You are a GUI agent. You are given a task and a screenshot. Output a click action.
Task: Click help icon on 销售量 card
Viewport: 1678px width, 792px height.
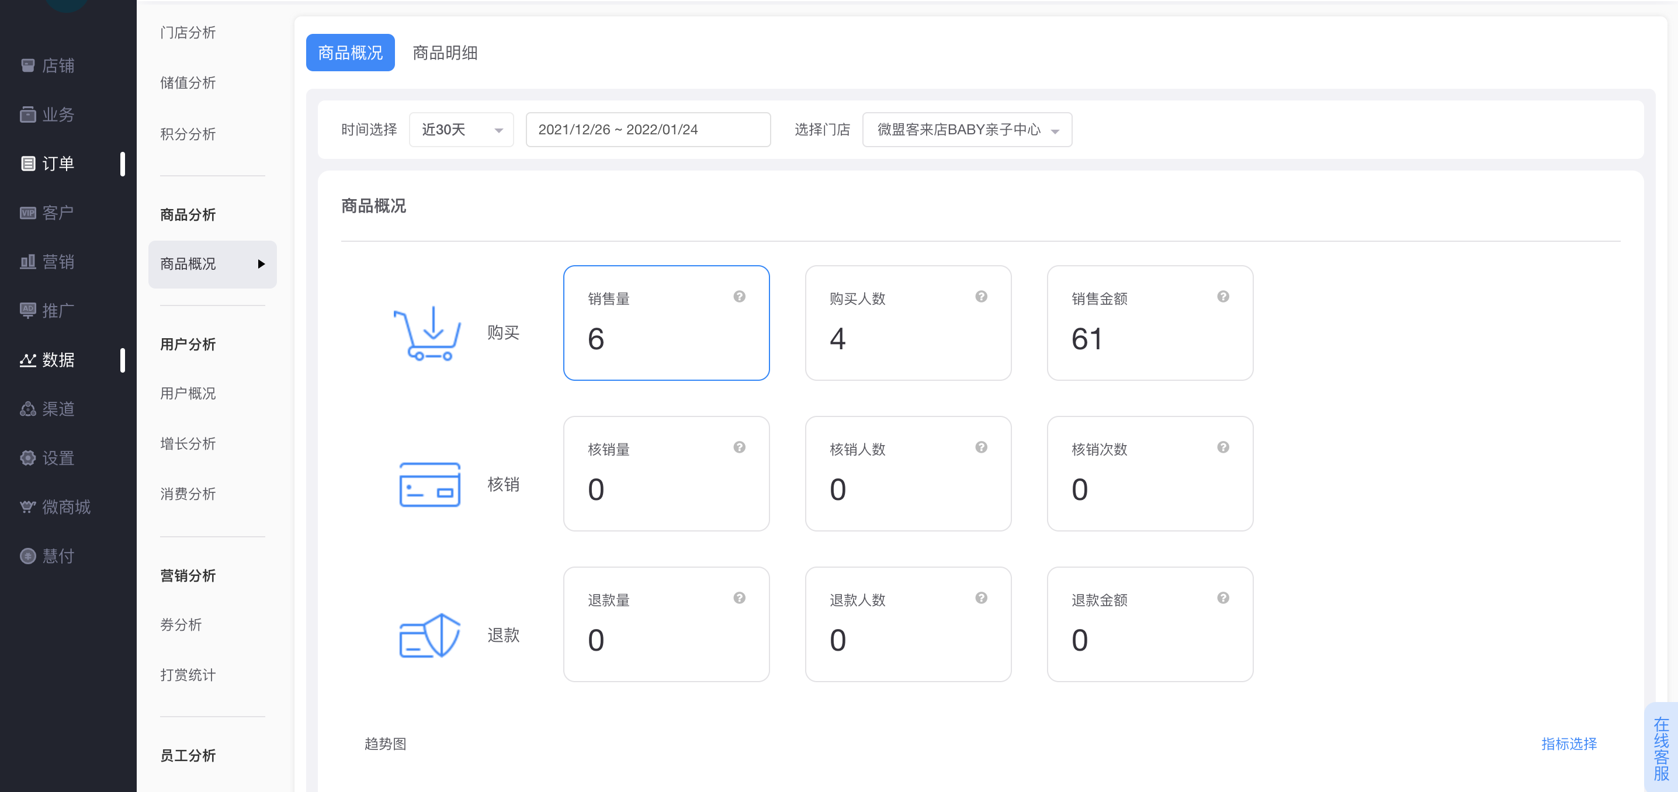[739, 296]
